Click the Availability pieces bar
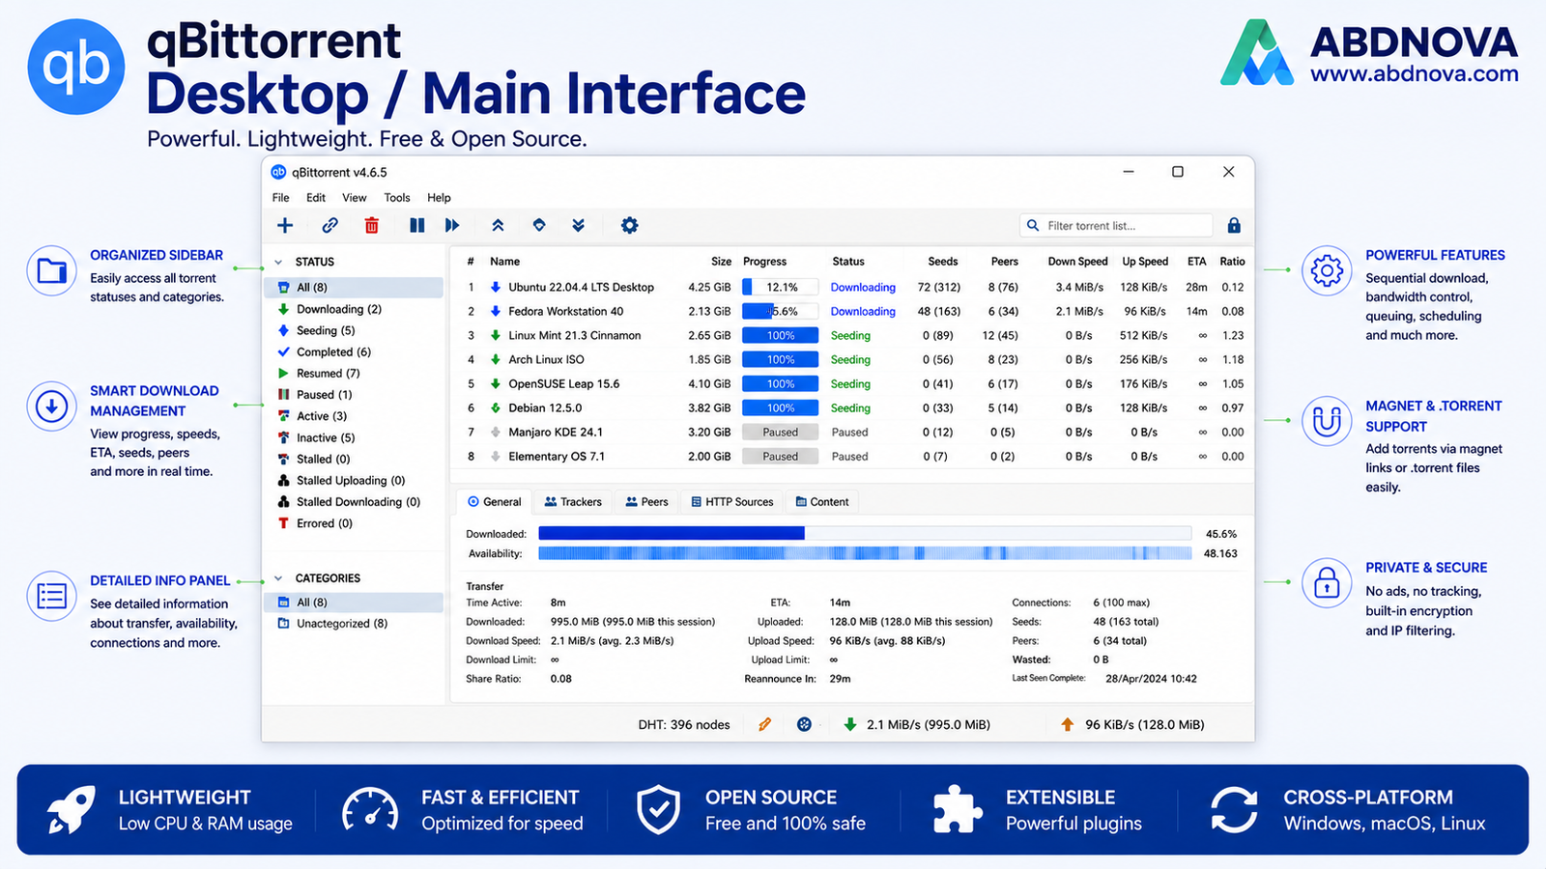 pyautogui.click(x=865, y=553)
